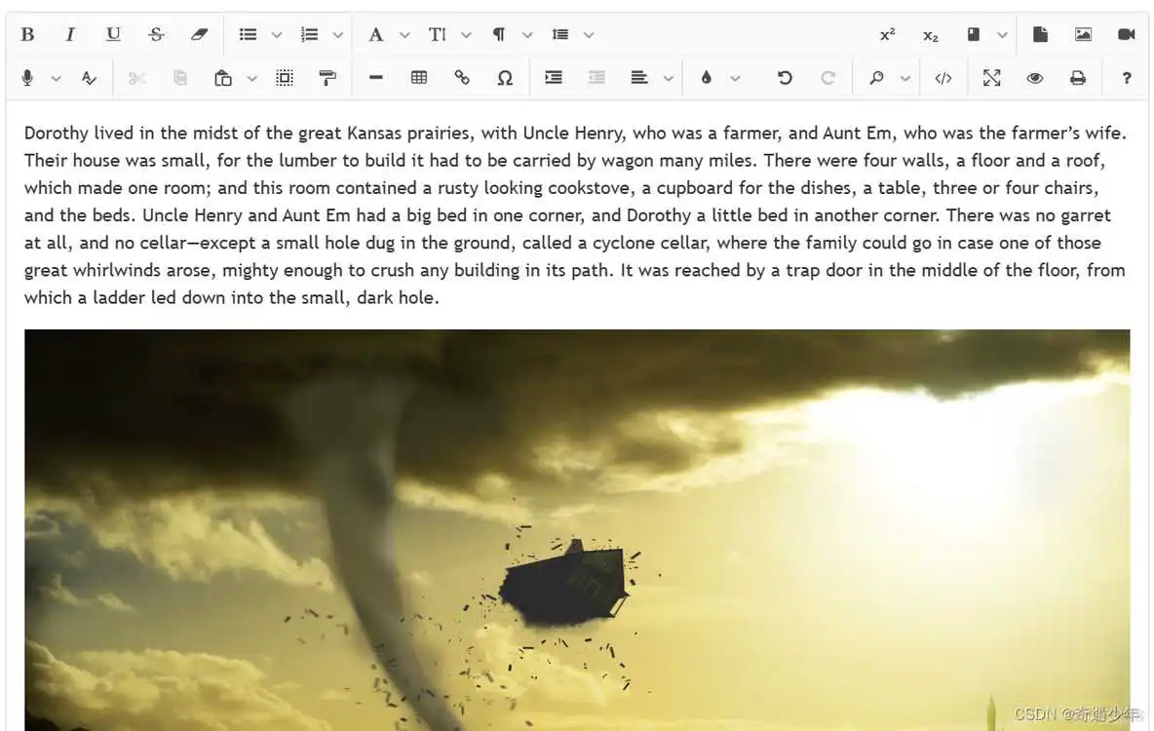Open the special character Omega symbol tool

point(505,78)
